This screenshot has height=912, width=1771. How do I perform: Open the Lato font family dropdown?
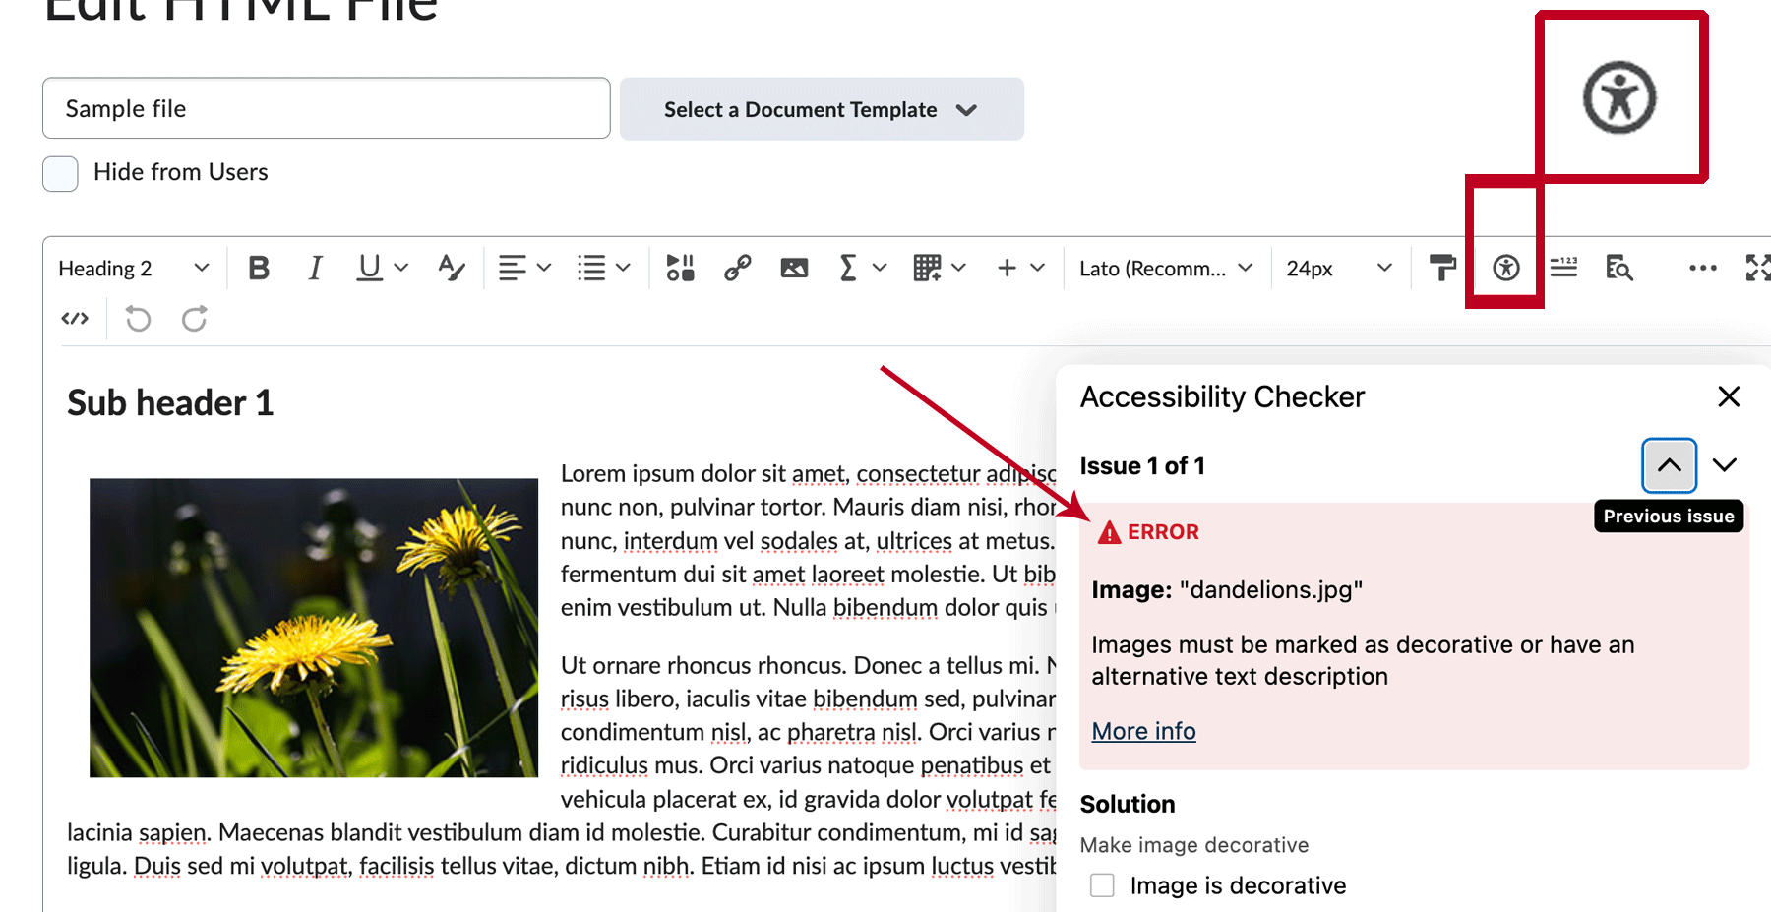[x=1166, y=268]
